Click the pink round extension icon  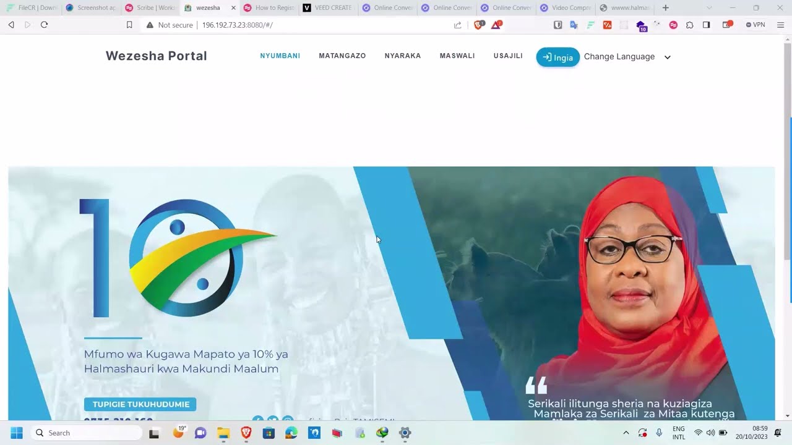pos(673,25)
